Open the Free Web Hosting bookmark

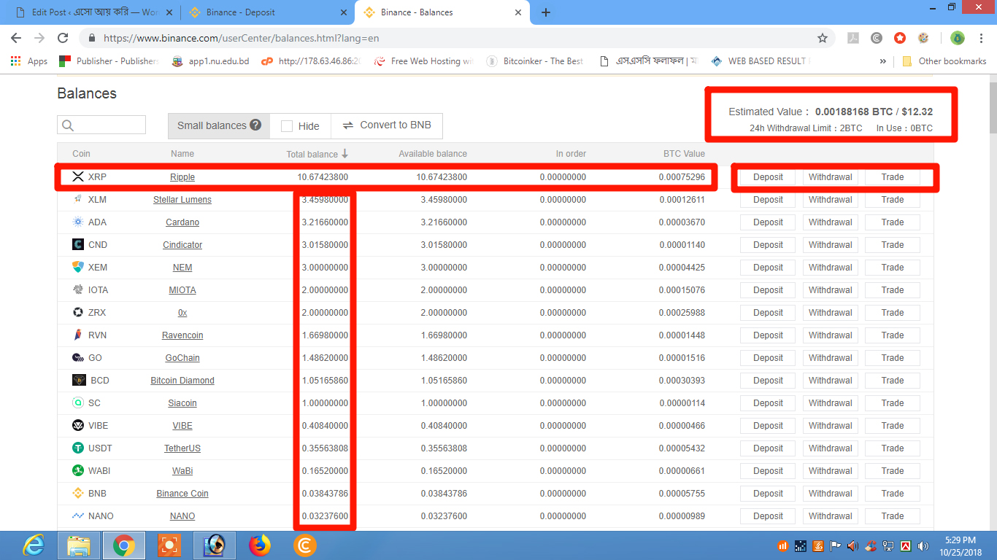click(425, 61)
